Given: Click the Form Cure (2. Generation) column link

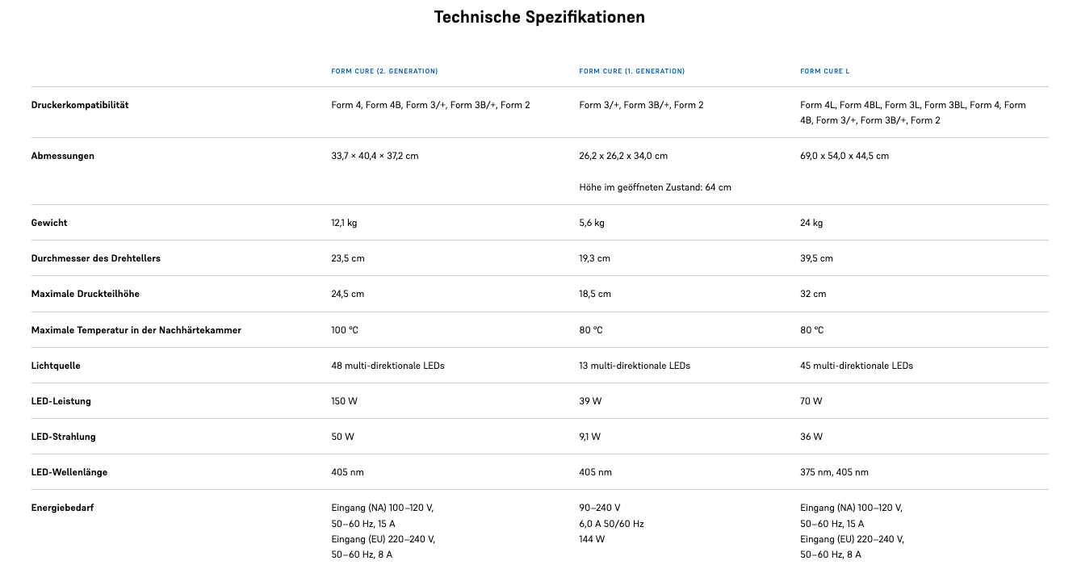Looking at the screenshot, I should 384,71.
